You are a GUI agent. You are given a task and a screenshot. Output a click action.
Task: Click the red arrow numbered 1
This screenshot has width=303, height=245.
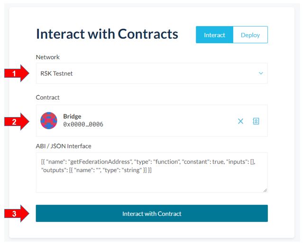pos(17,73)
